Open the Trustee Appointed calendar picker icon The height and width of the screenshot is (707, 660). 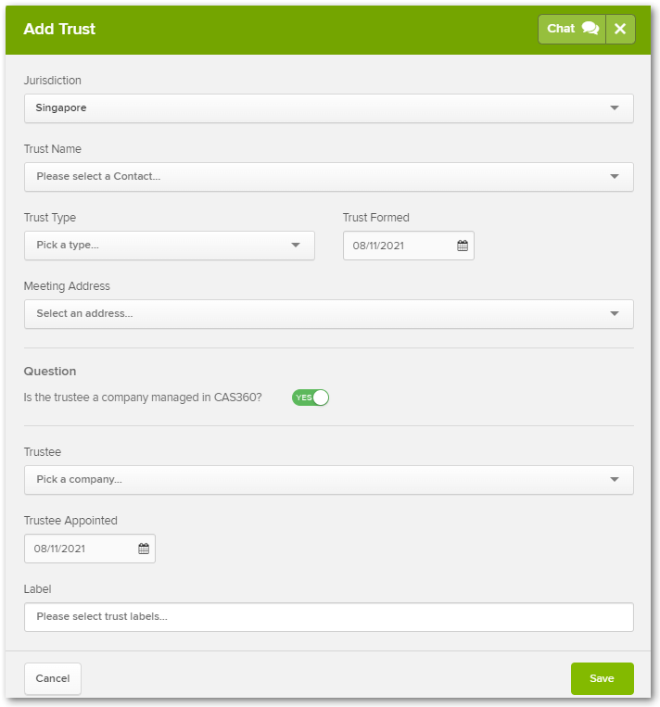(x=144, y=549)
